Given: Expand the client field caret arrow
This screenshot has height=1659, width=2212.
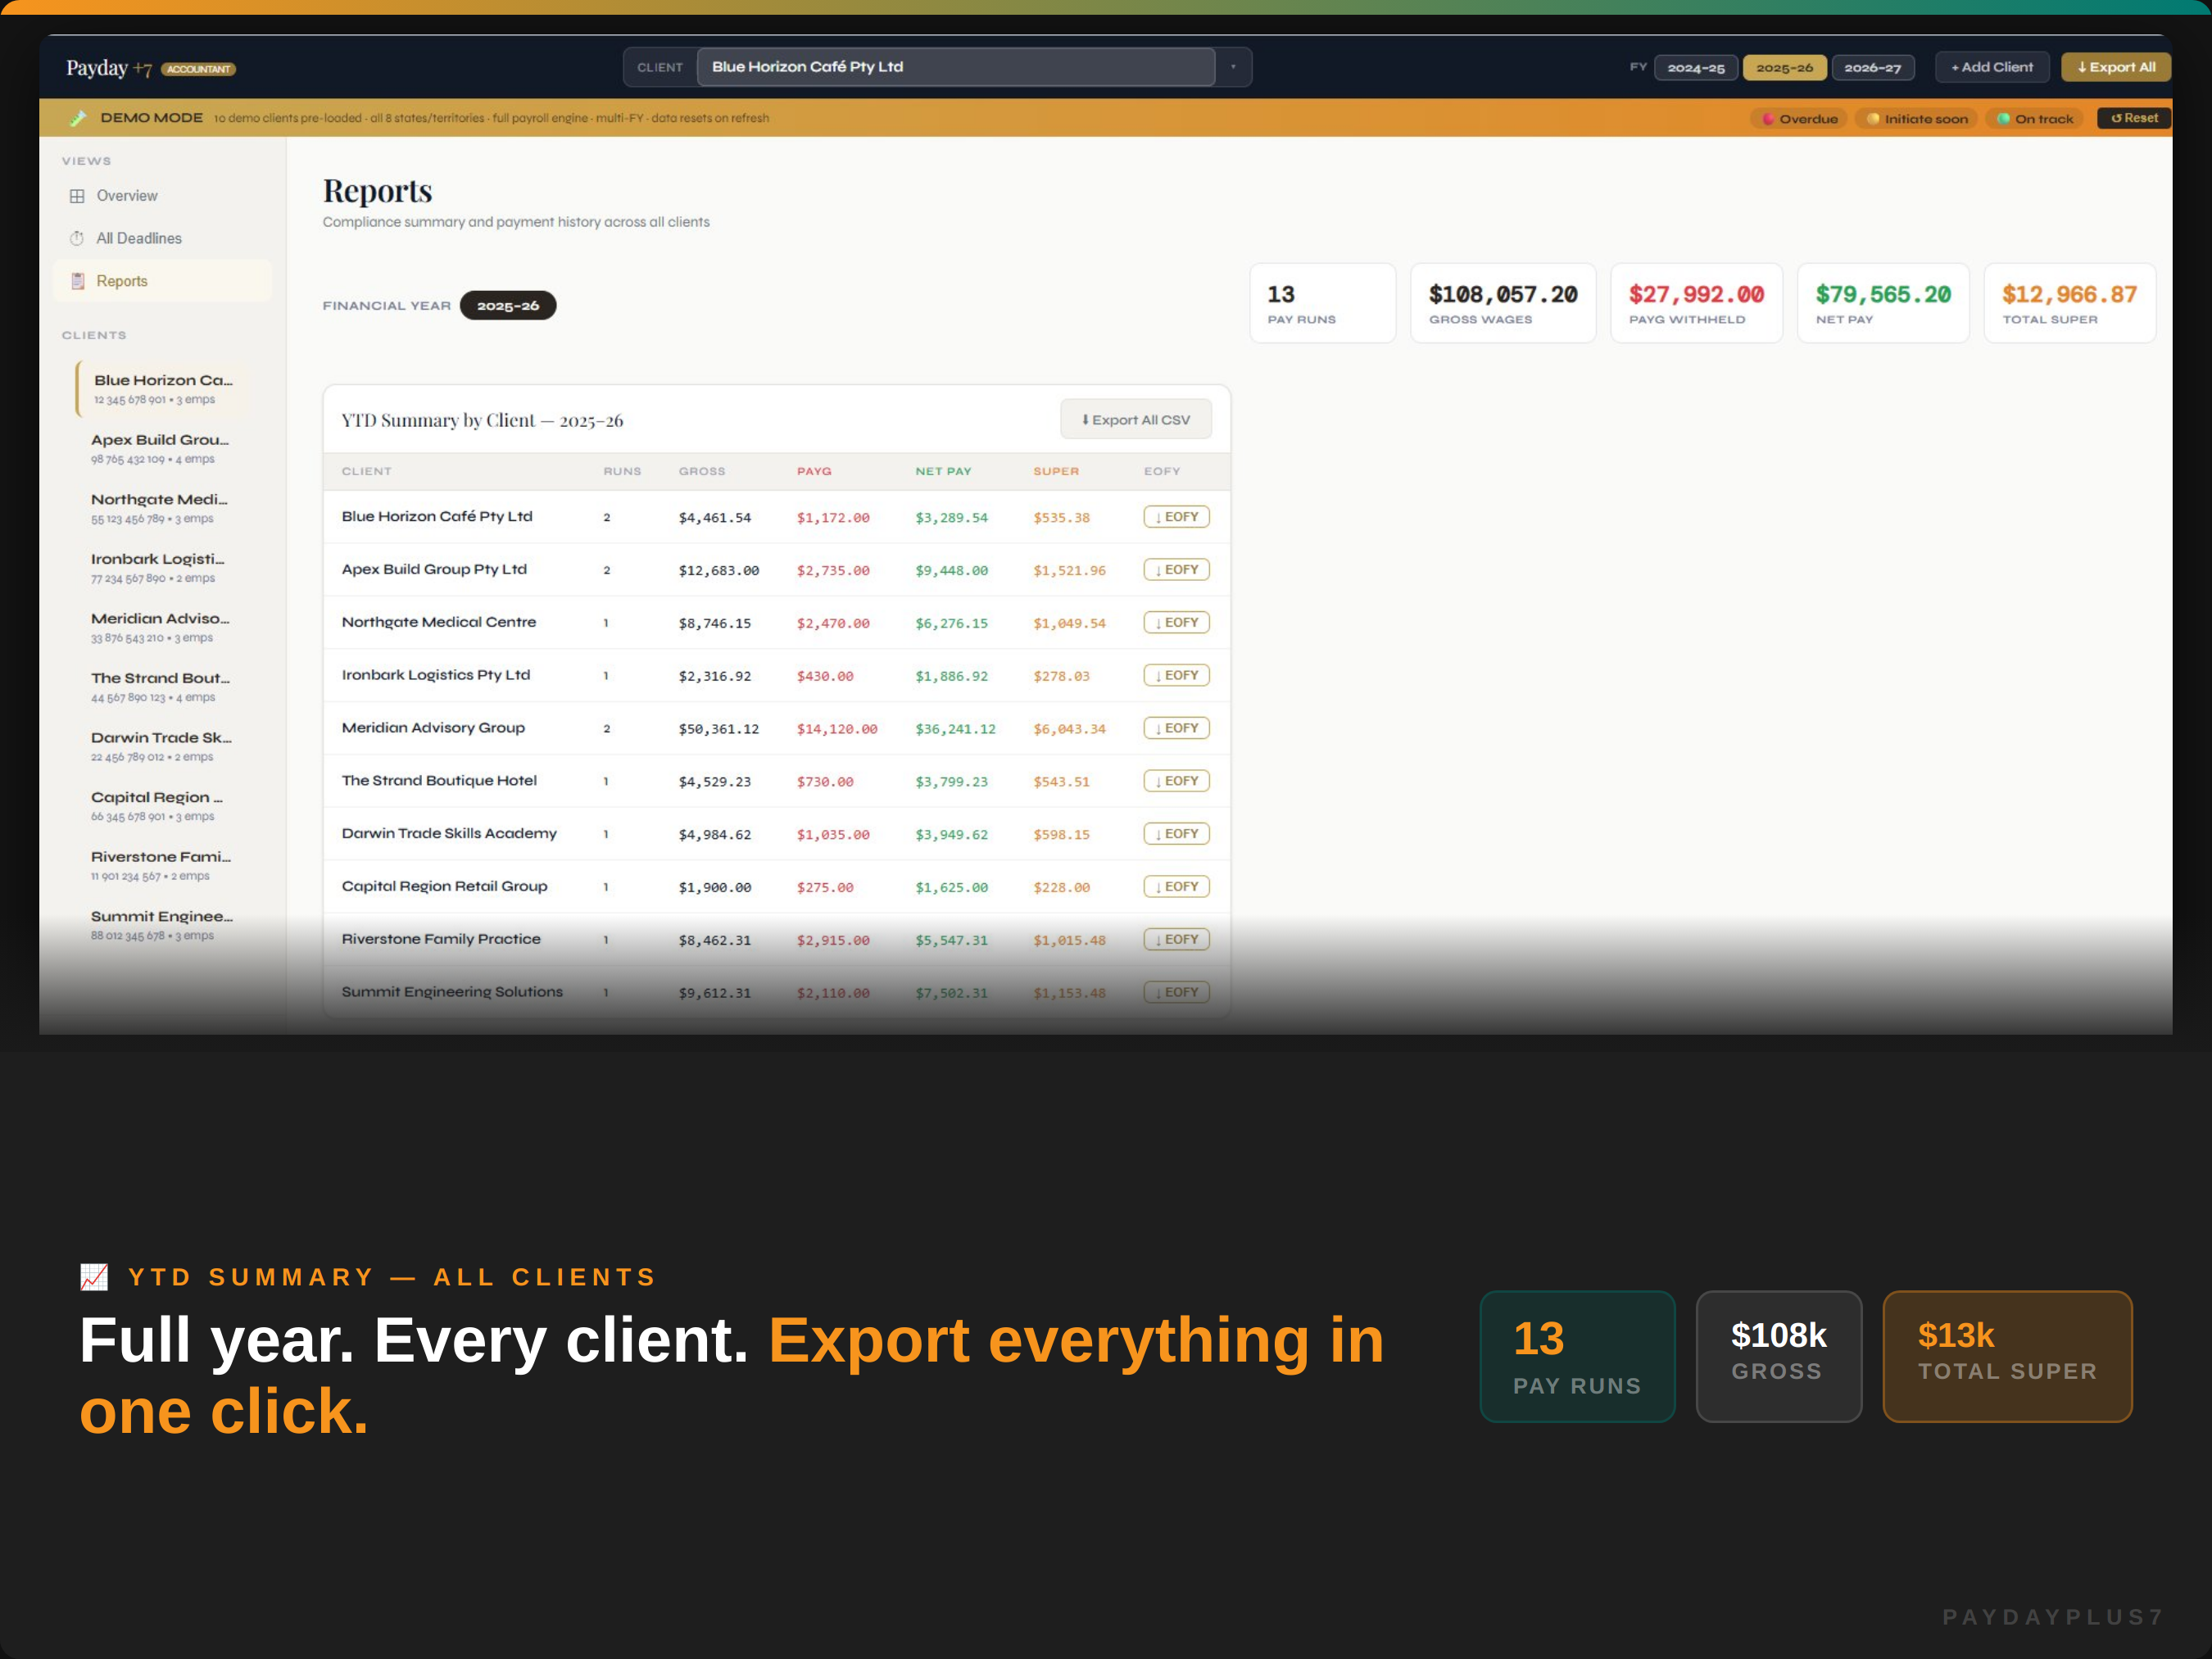Looking at the screenshot, I should click(x=1235, y=67).
